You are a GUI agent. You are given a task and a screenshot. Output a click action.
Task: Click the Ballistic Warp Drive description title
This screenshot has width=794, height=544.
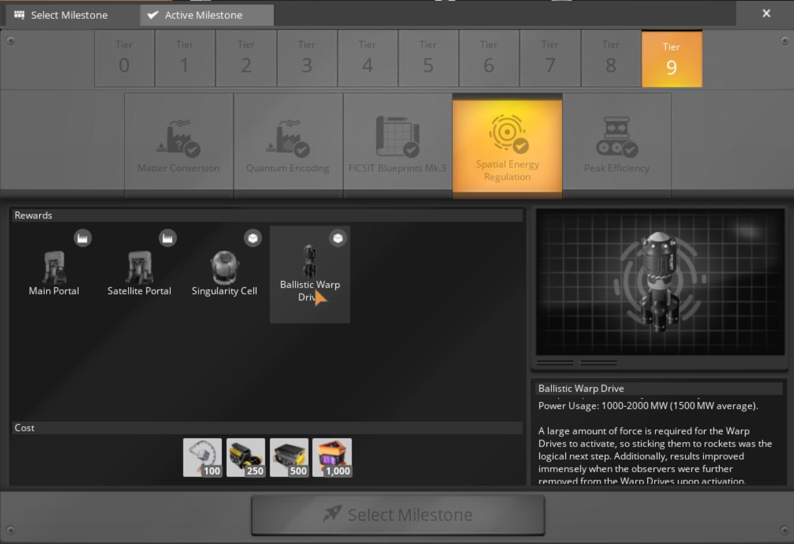click(x=659, y=388)
